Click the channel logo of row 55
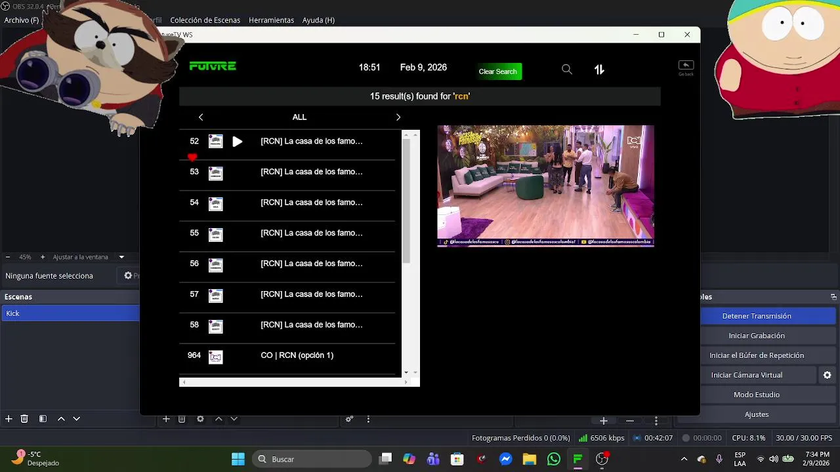 point(216,235)
